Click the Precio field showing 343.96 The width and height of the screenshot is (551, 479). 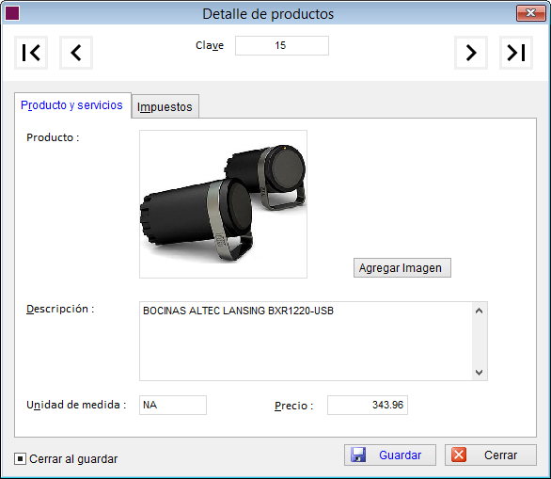[368, 406]
